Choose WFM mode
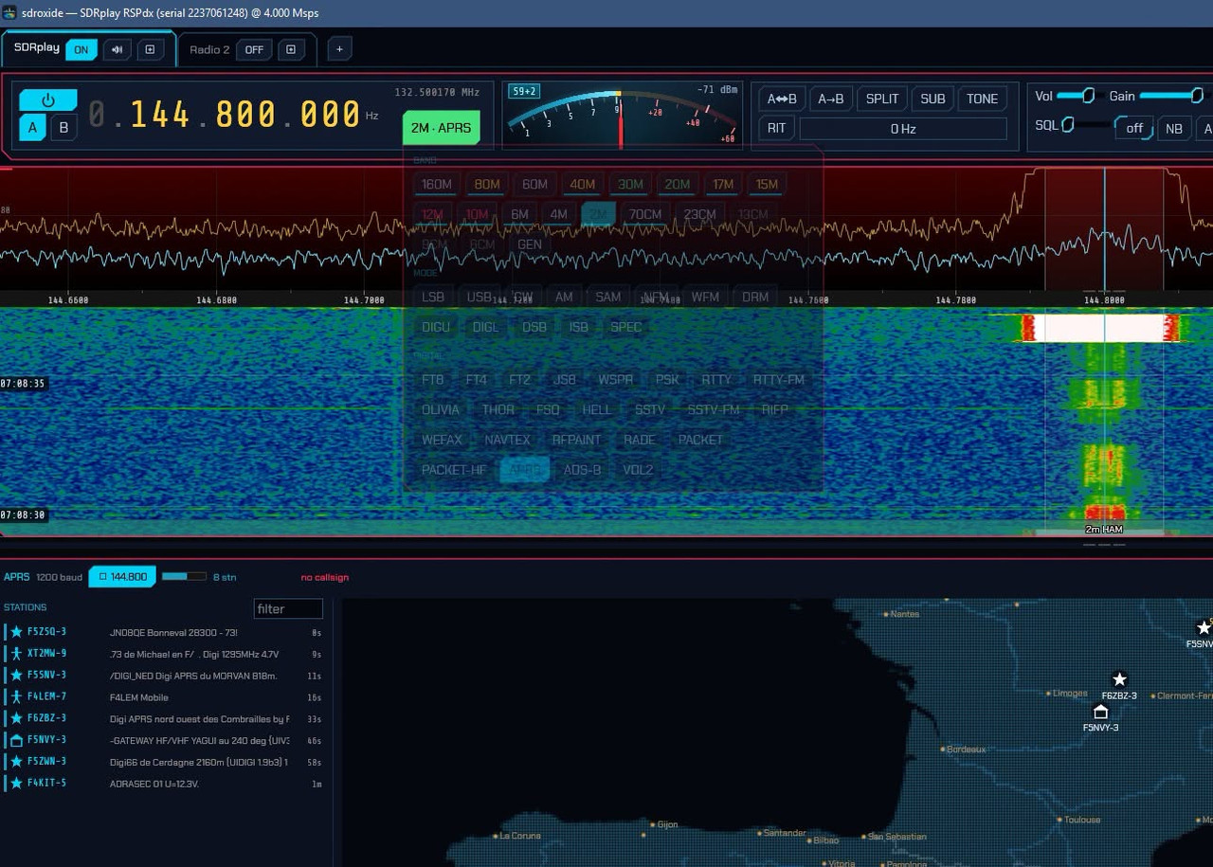Image resolution: width=1213 pixels, height=867 pixels. 705,297
